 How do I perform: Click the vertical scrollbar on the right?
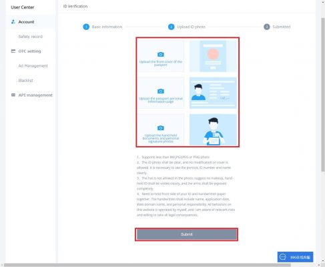(x=323, y=95)
